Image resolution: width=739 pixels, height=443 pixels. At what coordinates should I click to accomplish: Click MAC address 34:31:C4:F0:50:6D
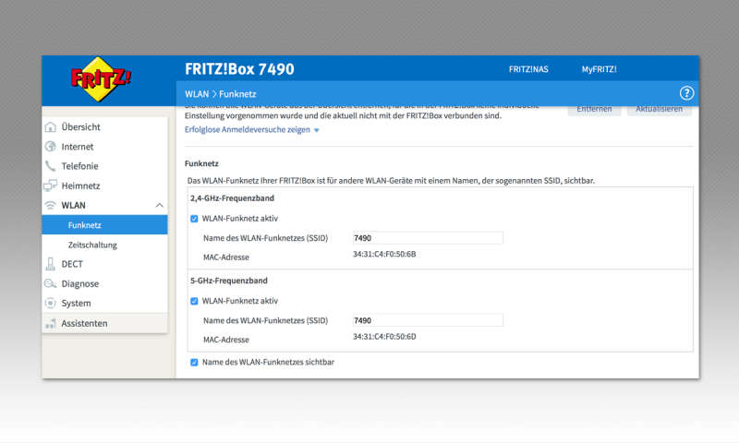click(384, 337)
